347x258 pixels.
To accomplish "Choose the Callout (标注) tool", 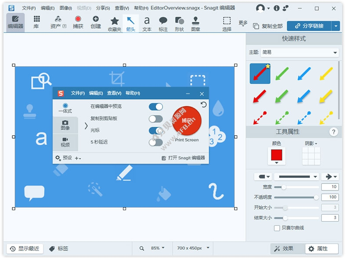I will click(163, 23).
